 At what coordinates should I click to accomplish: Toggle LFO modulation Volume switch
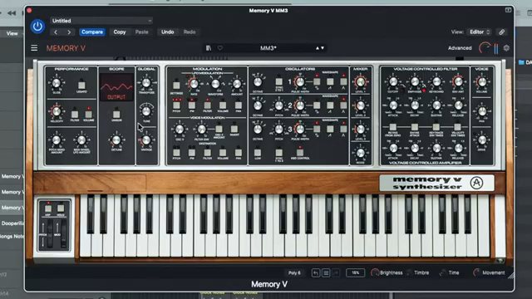point(223,105)
